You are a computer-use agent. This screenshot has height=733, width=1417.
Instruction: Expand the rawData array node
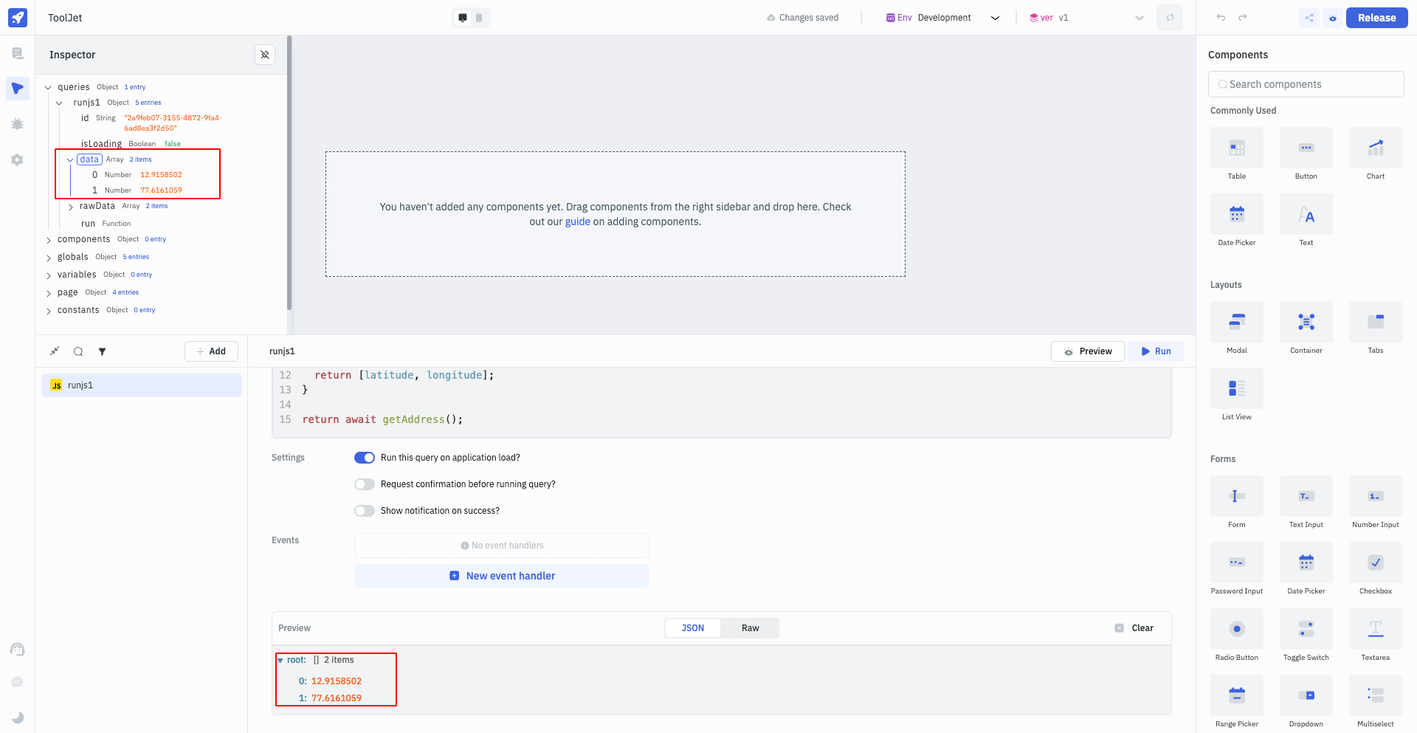(71, 207)
